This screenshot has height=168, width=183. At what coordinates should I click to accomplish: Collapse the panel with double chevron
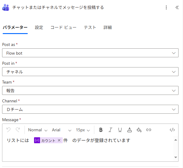tap(177, 7)
